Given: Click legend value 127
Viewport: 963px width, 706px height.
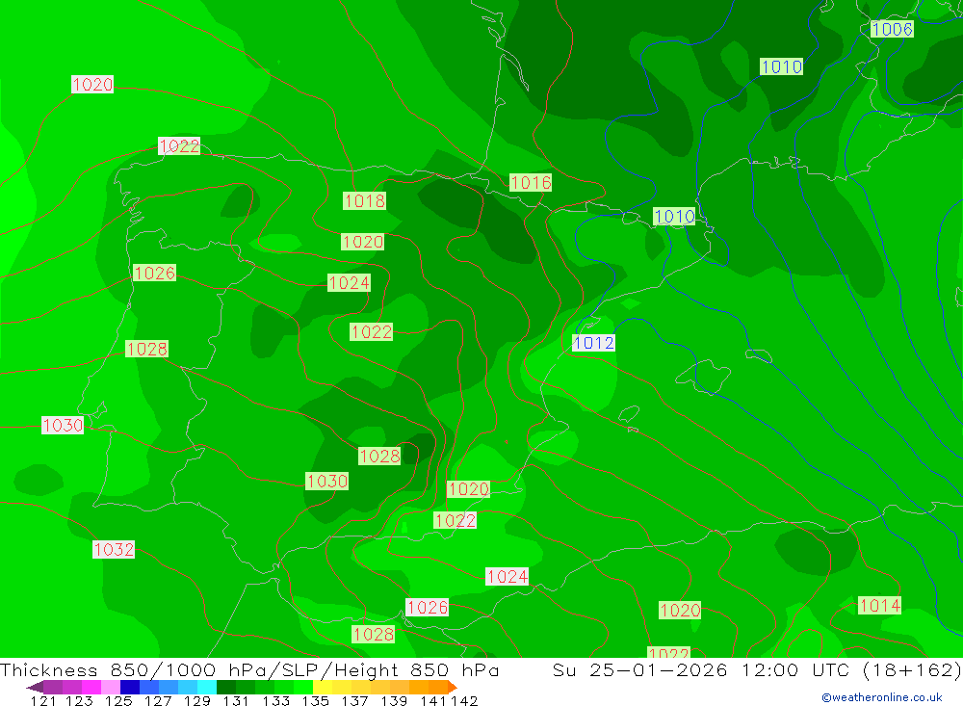Looking at the screenshot, I should point(158,700).
